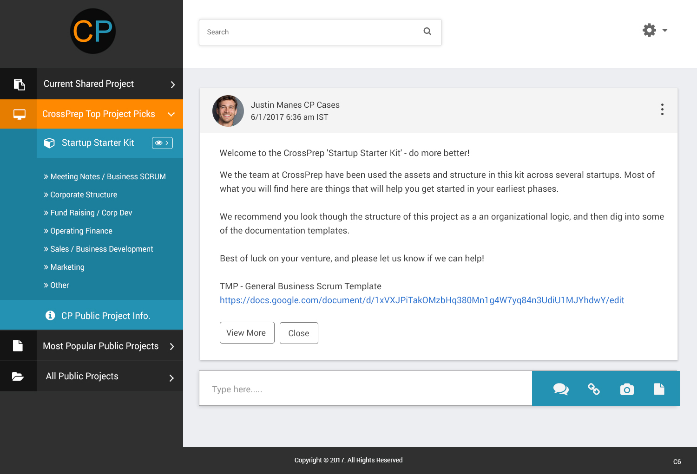Click into the Search field
This screenshot has width=697, height=474.
320,32
